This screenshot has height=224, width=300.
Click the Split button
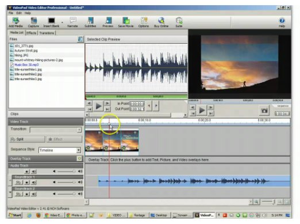point(27,139)
